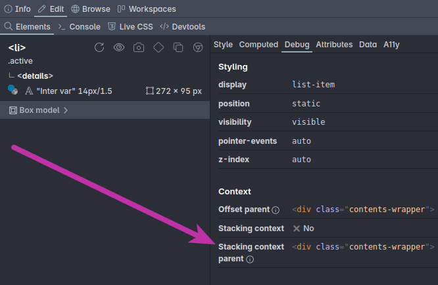The height and width of the screenshot is (285, 438).
Task: Open the Attributes tab
Action: point(334,45)
